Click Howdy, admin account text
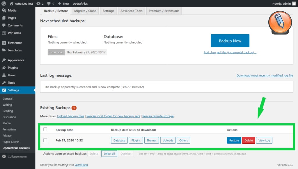This screenshot has width=298, height=169. [281, 3]
